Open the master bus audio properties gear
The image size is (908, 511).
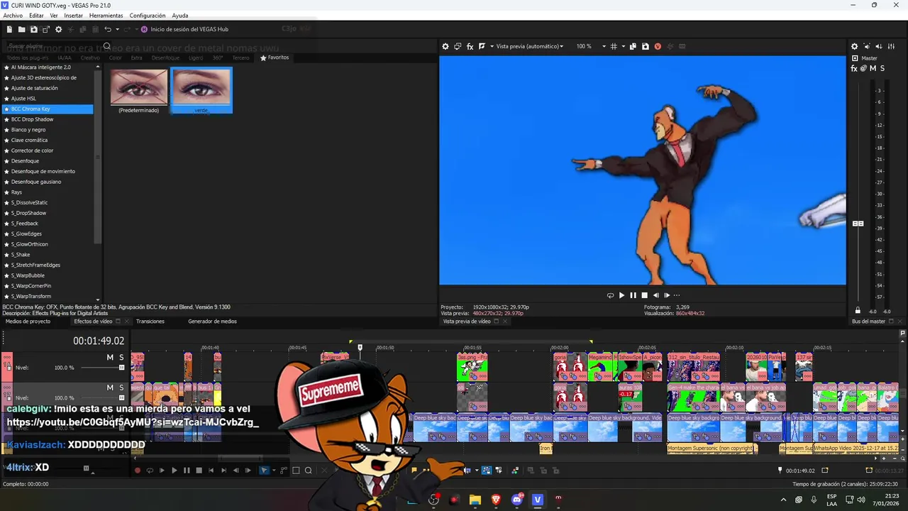pos(854,46)
